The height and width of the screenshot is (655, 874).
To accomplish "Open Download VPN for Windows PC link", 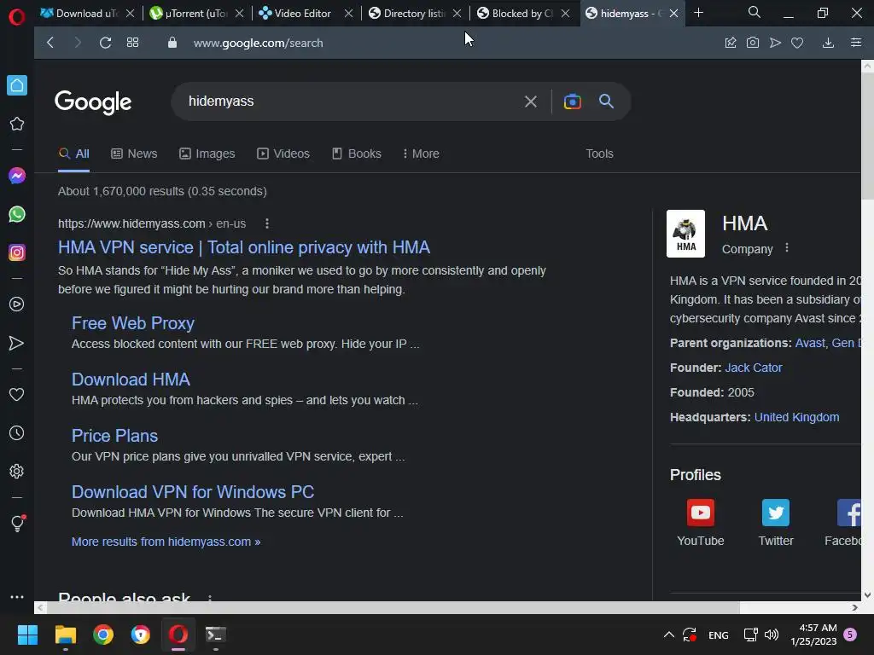I will (193, 492).
